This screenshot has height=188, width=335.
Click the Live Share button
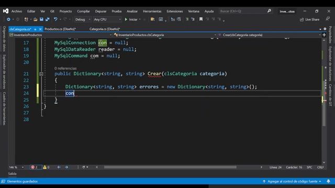pos(309,20)
